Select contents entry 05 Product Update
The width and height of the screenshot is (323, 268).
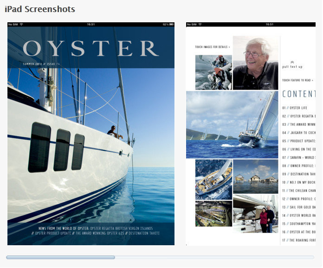pos(298,141)
